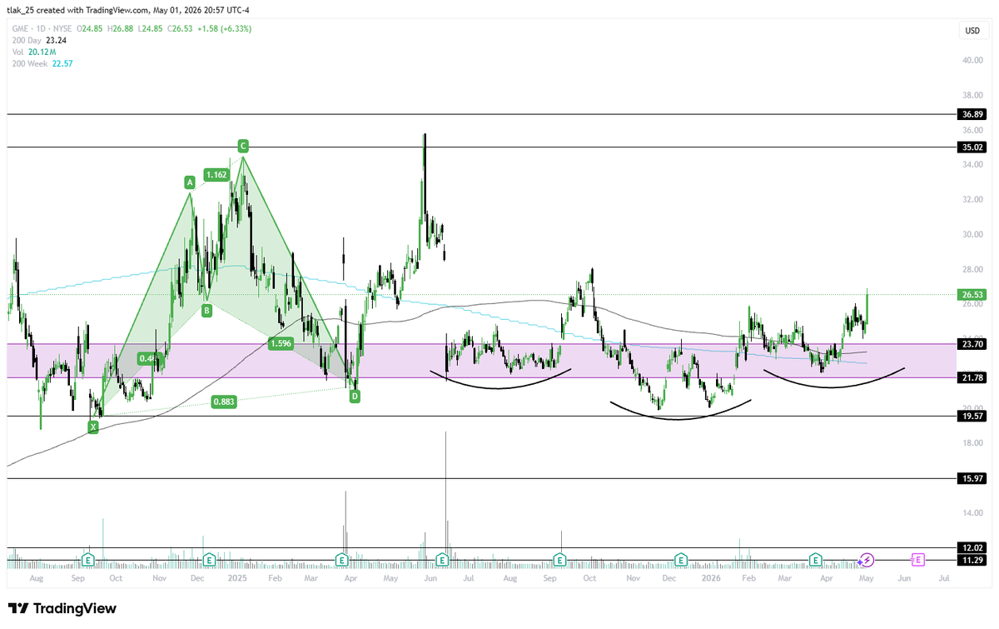Click the current price 26.53 label
This screenshot has height=629, width=999.
[972, 295]
